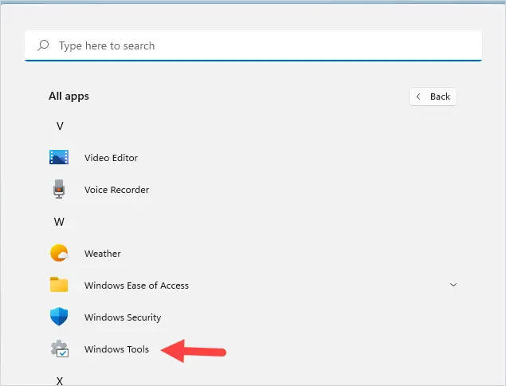Go back using the Back button
Screen dimensions: 506x386
[x=433, y=96]
